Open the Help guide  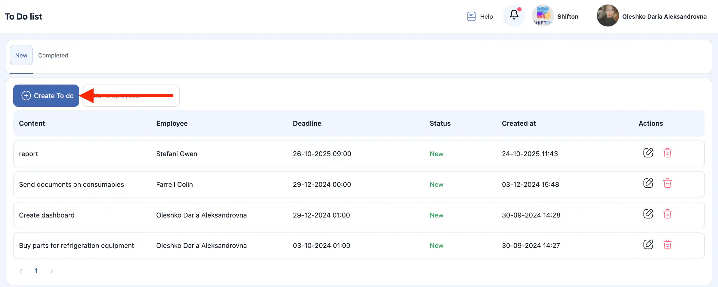[480, 17]
